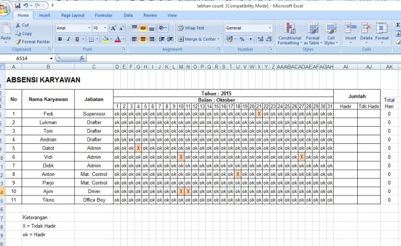Open the Page Layout tab
Image resolution: width=401 pixels, height=246 pixels.
point(73,15)
